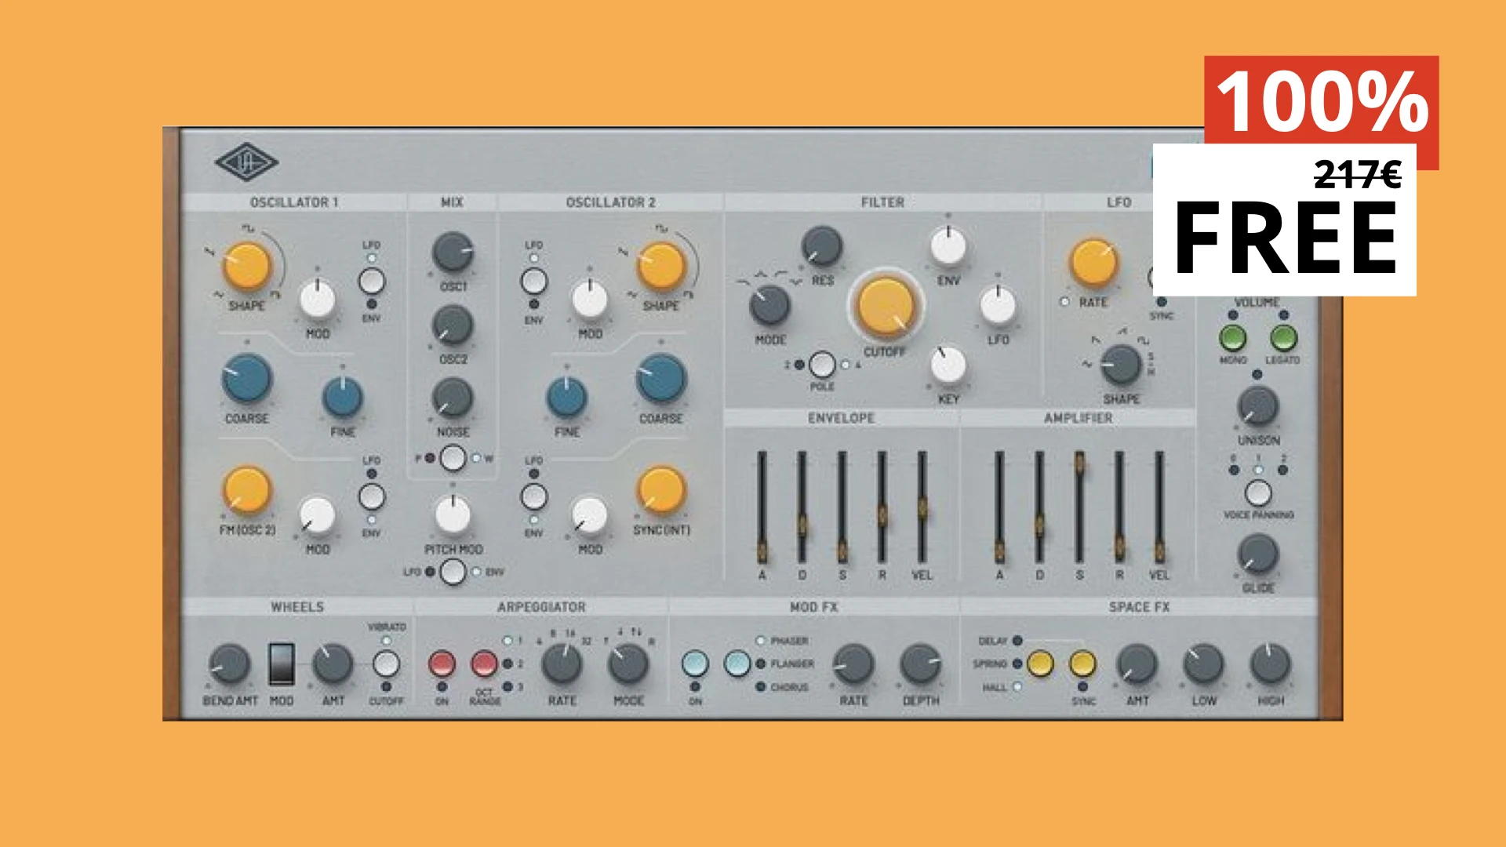Click the Sync (Int) orange knob
Screen dimensions: 1506x847
661,489
